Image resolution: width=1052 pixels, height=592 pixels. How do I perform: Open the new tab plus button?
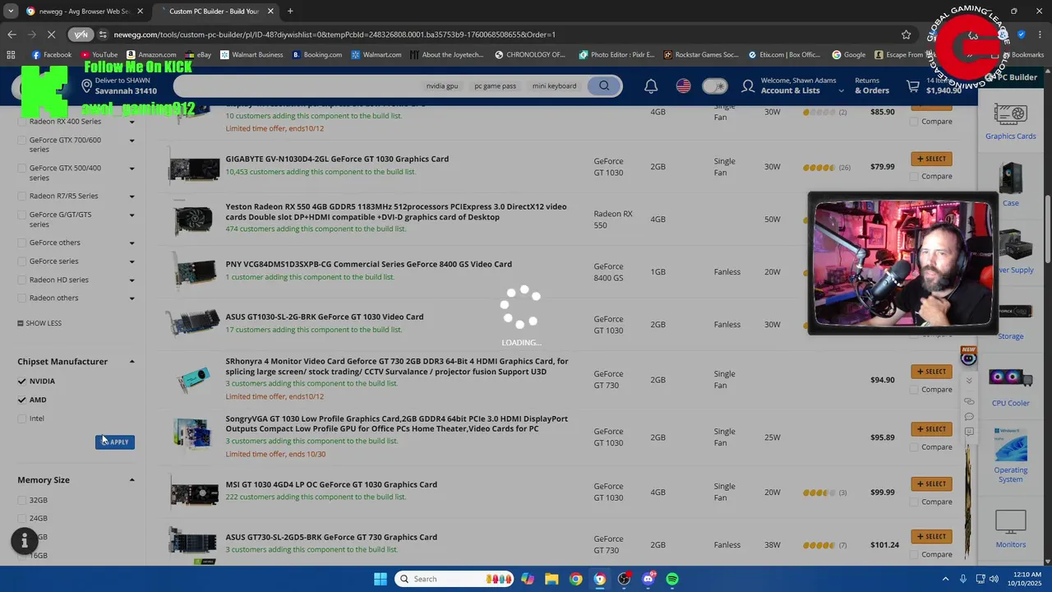pos(290,12)
